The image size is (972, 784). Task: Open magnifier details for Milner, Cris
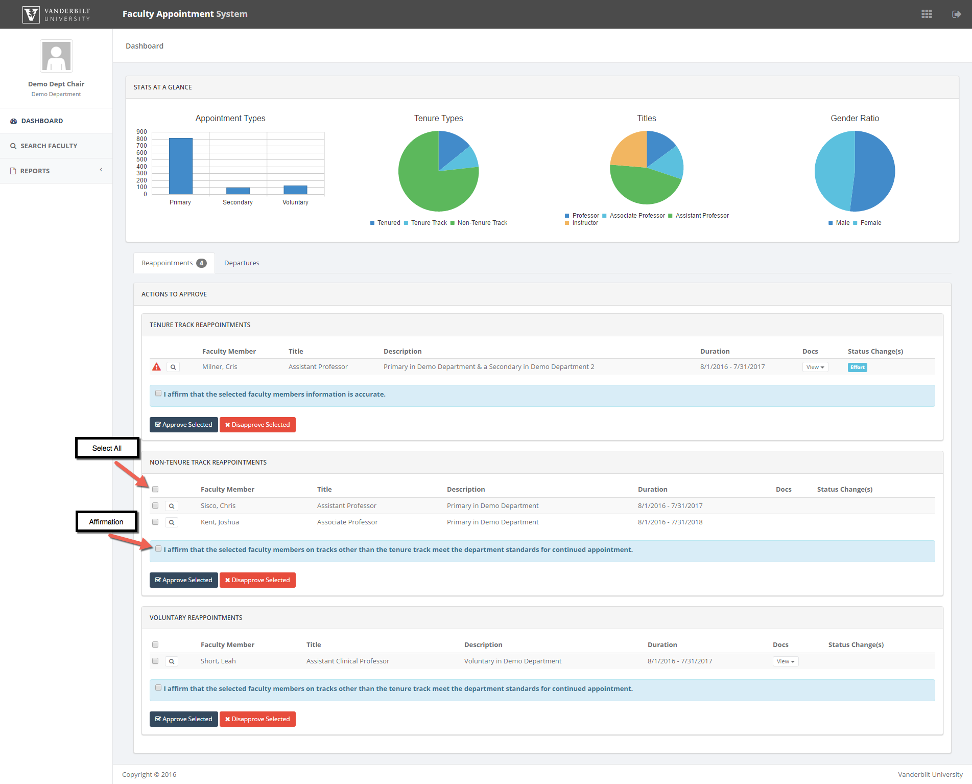click(173, 367)
